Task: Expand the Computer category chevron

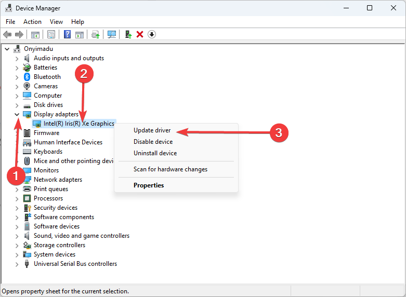Action: [x=17, y=96]
